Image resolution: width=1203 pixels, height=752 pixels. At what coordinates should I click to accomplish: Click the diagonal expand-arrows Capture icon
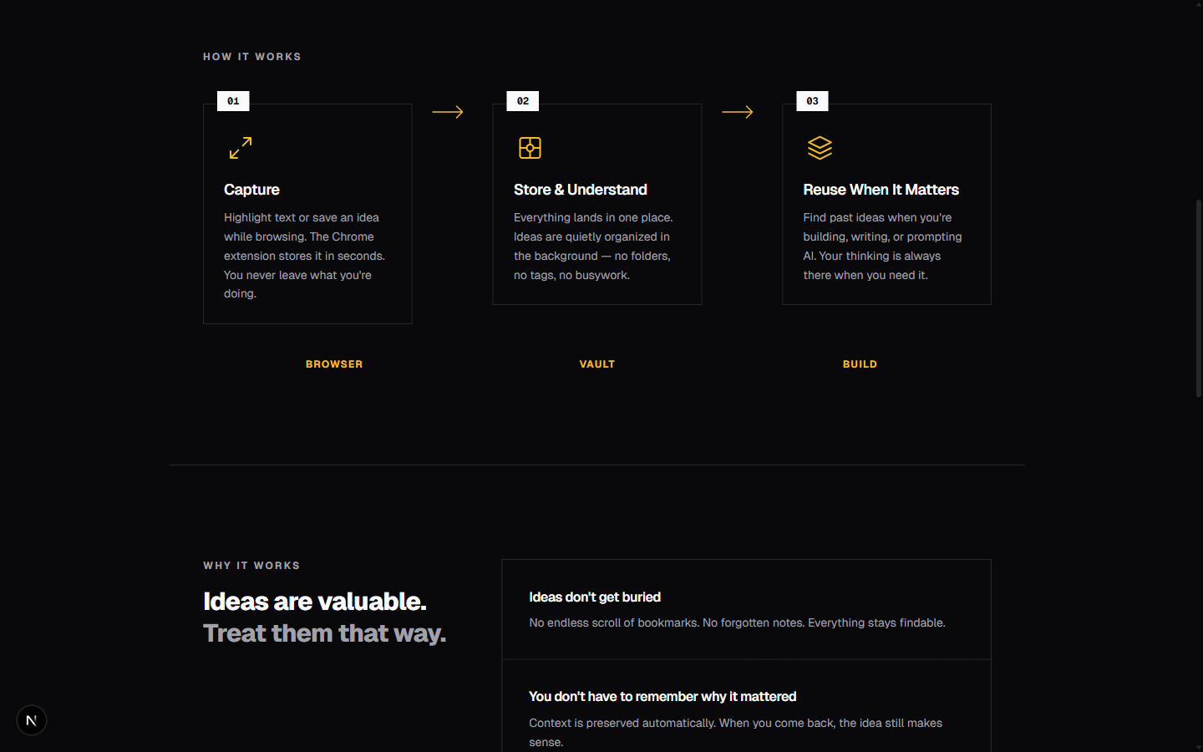(x=240, y=148)
